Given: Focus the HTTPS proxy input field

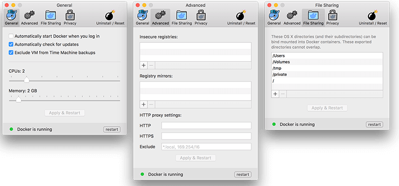Looking at the screenshot, I should (x=206, y=136).
